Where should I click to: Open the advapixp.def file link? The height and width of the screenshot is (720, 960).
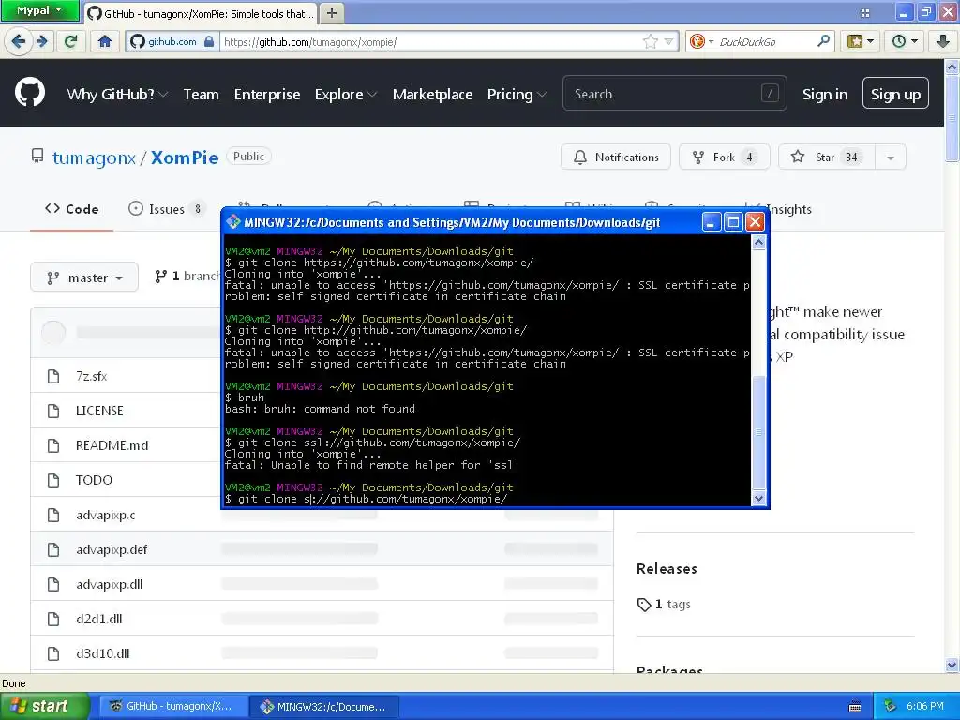coord(112,549)
